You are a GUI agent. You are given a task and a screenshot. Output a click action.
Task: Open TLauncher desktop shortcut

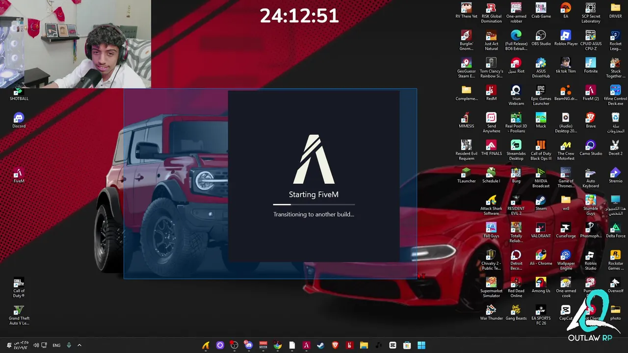coord(466,176)
